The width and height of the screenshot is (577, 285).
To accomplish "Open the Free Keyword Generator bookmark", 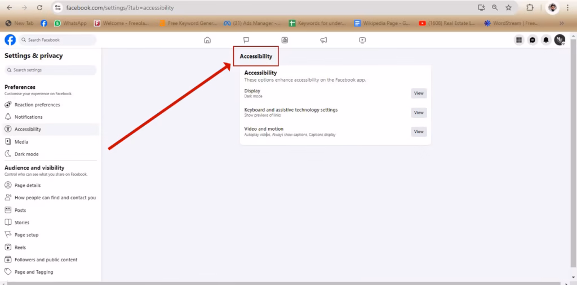I will point(188,23).
